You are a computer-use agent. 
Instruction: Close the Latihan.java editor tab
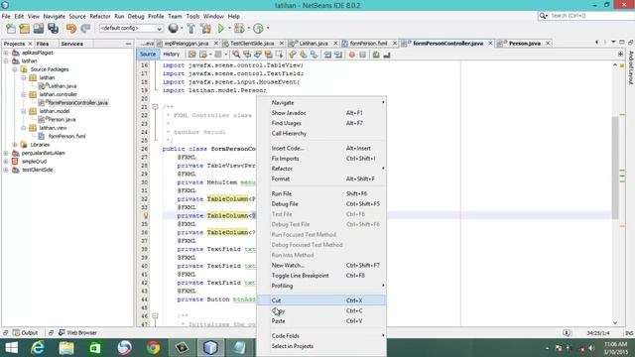(x=335, y=43)
